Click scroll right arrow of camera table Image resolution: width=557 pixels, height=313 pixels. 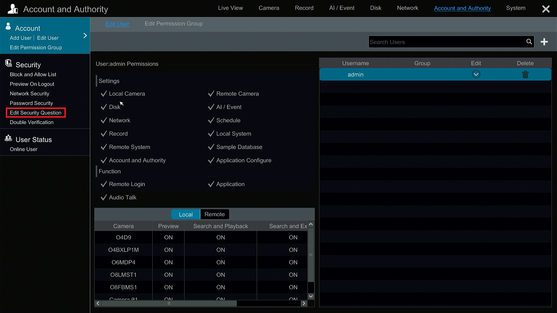click(x=304, y=303)
